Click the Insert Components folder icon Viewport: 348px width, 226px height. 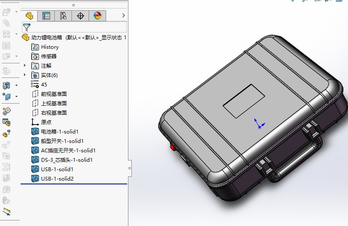coord(6,12)
